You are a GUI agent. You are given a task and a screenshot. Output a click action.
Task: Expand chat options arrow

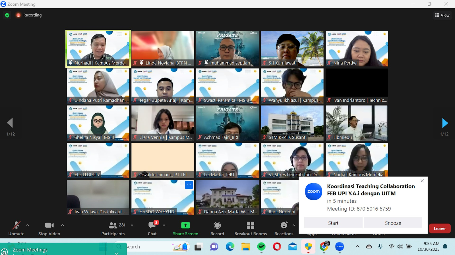164,225
